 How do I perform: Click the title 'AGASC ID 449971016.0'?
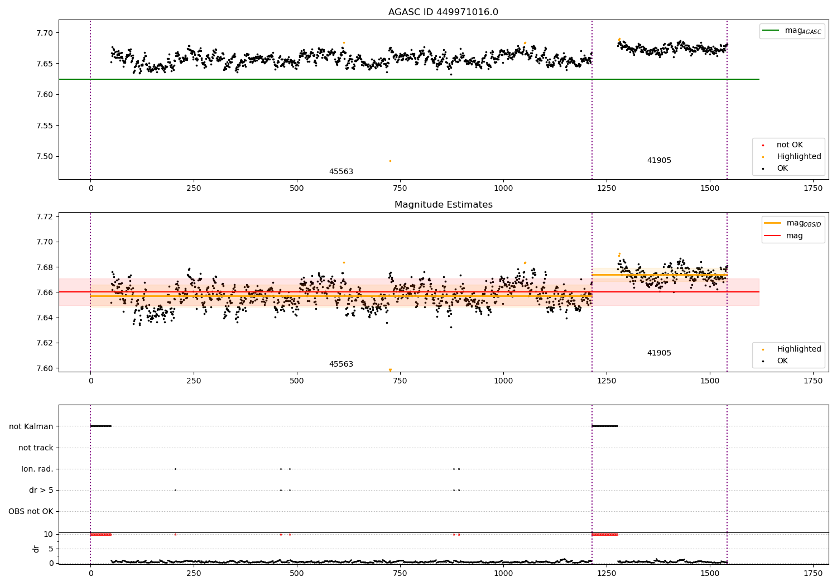(443, 12)
